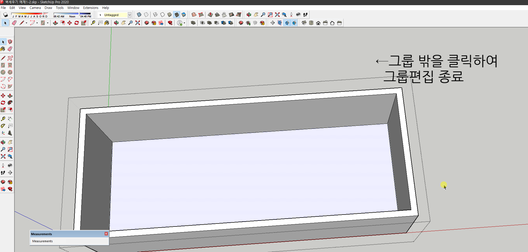Select the Sandbox Add Detail tool
The width and height of the screenshot is (528, 252).
point(231,15)
